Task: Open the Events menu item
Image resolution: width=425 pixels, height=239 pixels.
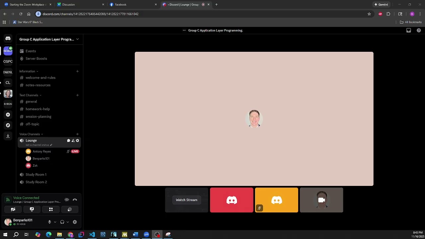Action: pos(49,51)
